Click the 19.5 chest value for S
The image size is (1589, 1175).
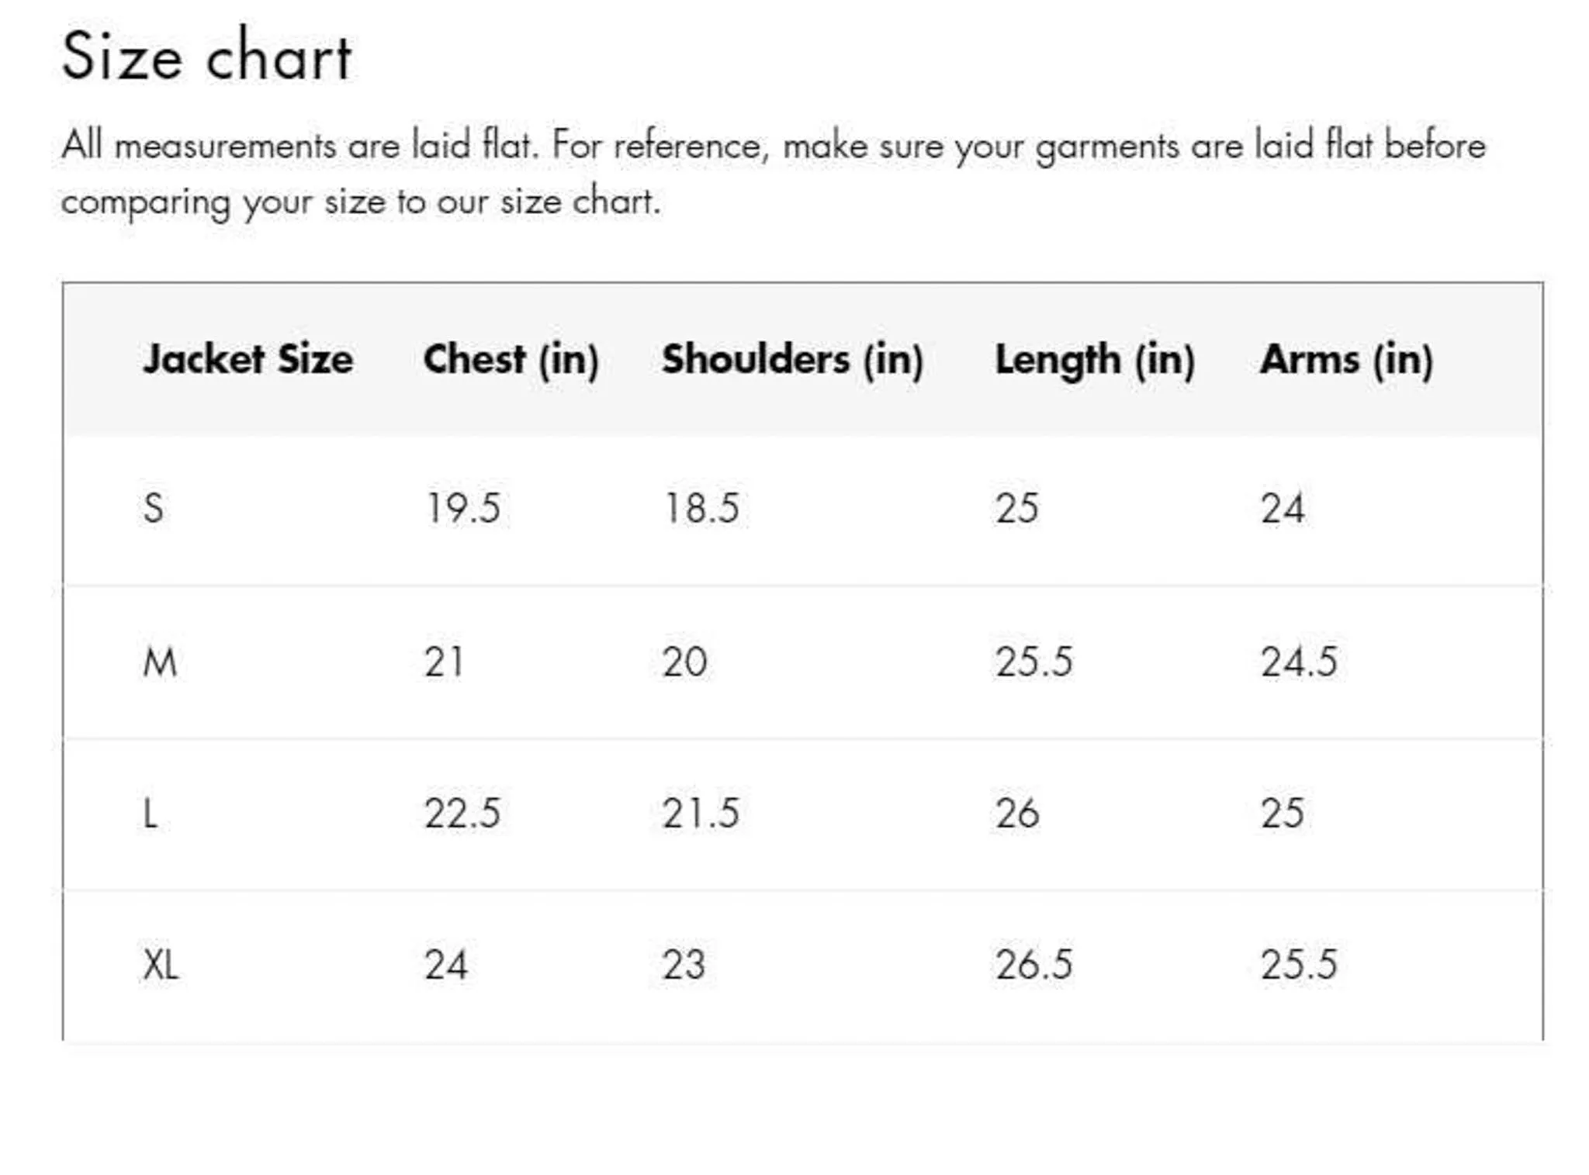462,509
